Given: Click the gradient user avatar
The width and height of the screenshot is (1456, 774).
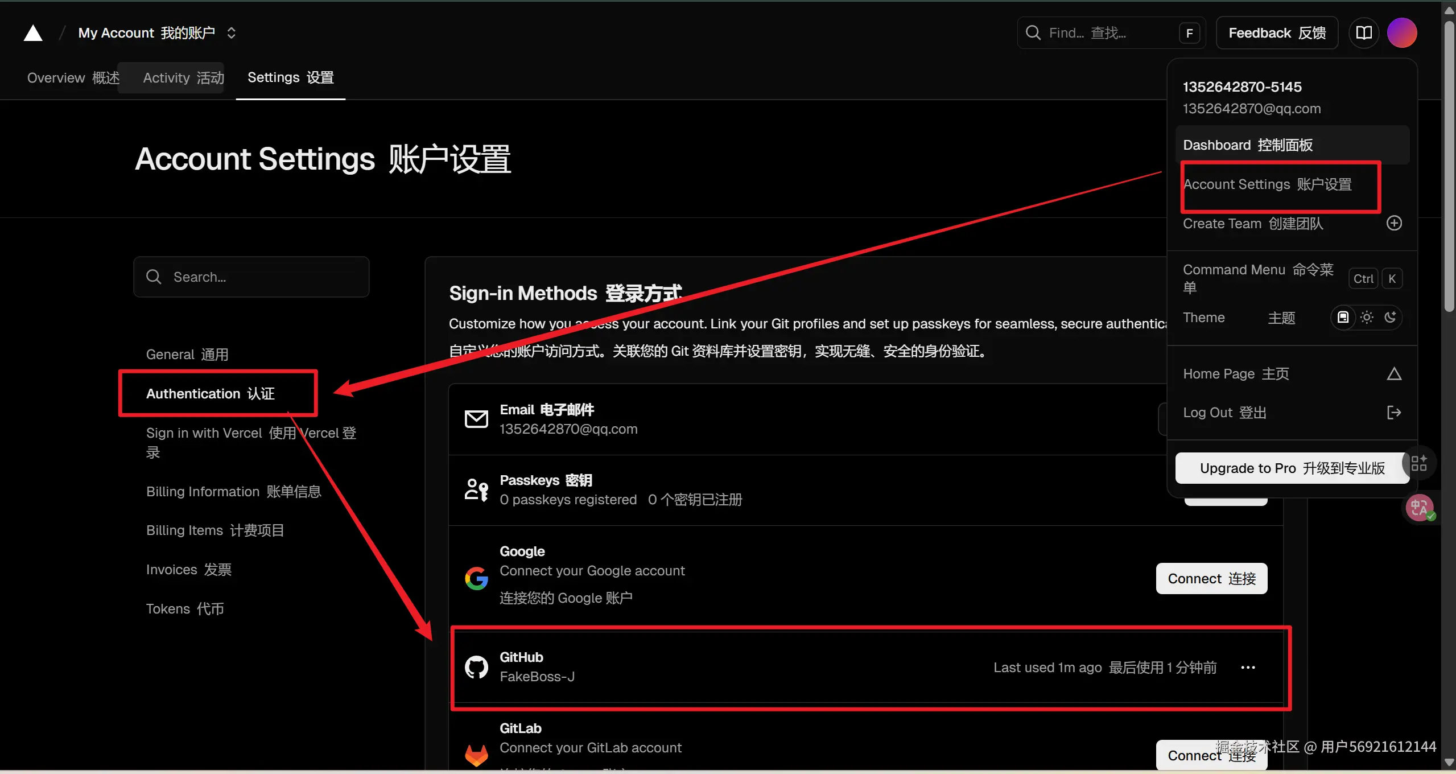Looking at the screenshot, I should (1401, 33).
